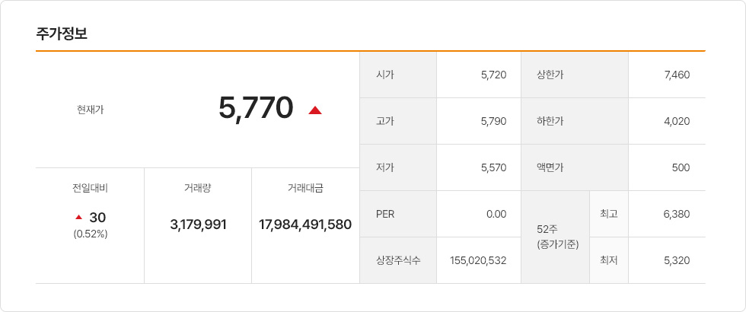The height and width of the screenshot is (312, 746).
Task: Select the 주가정보 heading
Action: [x=62, y=33]
